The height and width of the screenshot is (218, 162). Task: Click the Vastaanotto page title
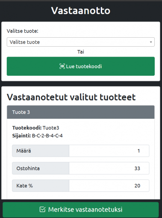point(81,11)
